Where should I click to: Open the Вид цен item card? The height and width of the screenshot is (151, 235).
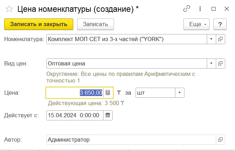click(220, 64)
